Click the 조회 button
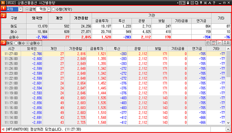 [226, 43]
